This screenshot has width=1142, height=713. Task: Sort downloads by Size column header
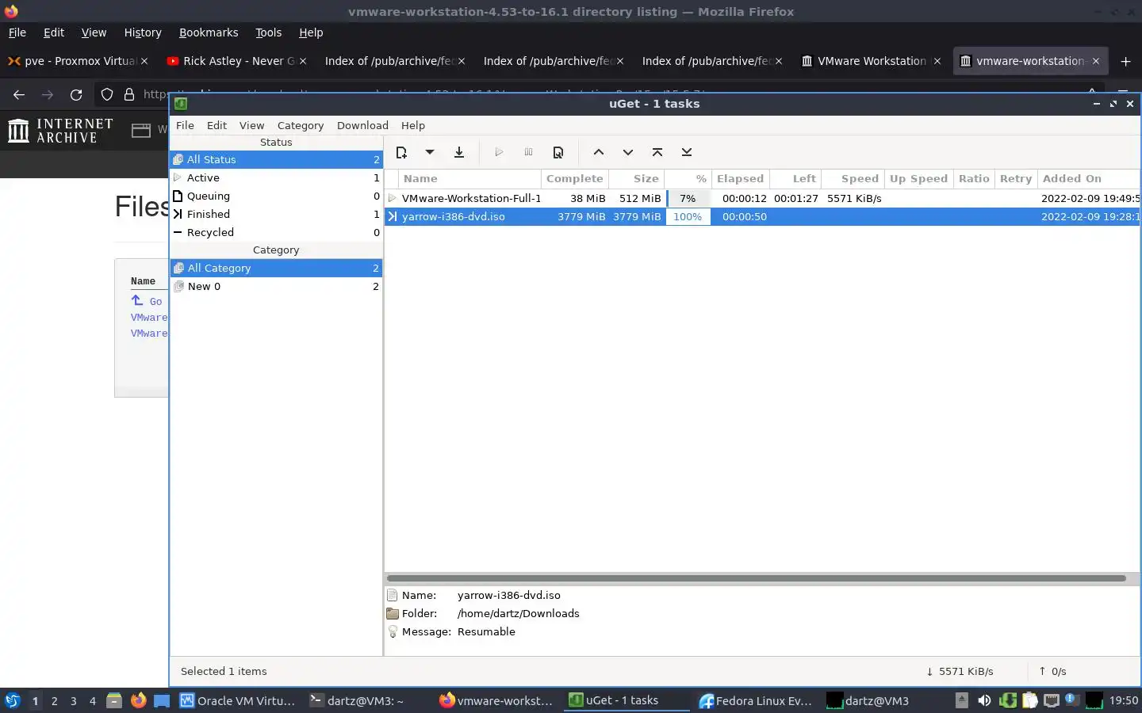click(637, 178)
